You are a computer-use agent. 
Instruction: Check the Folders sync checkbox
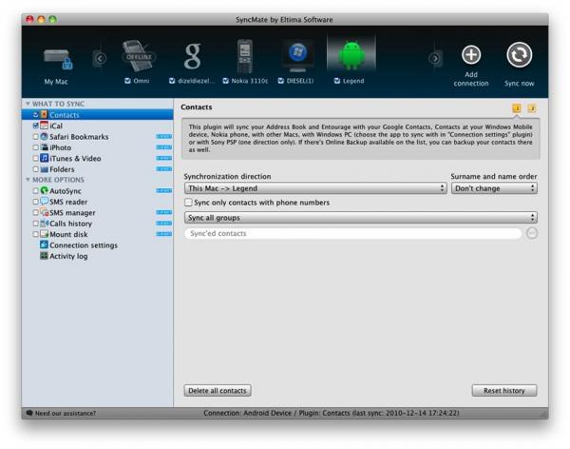pyautogui.click(x=36, y=169)
